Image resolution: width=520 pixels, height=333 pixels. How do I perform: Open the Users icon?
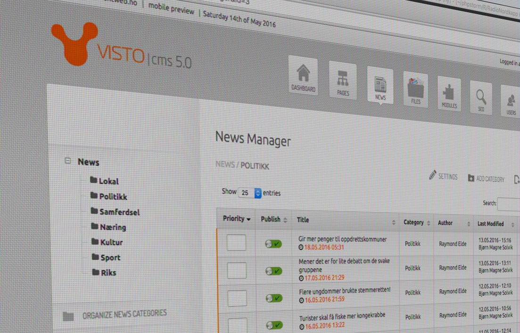511,101
